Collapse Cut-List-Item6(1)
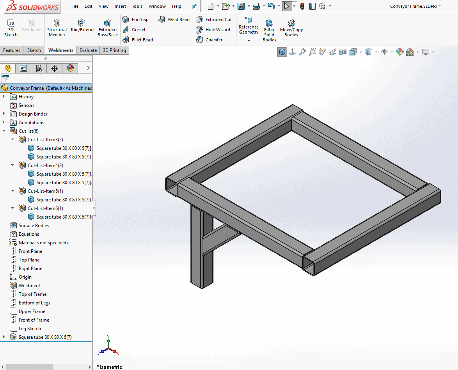This screenshot has height=370, width=458. click(x=12, y=208)
